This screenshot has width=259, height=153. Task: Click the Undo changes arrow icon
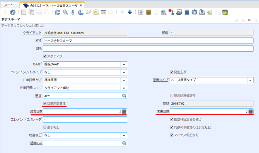tap(5, 12)
